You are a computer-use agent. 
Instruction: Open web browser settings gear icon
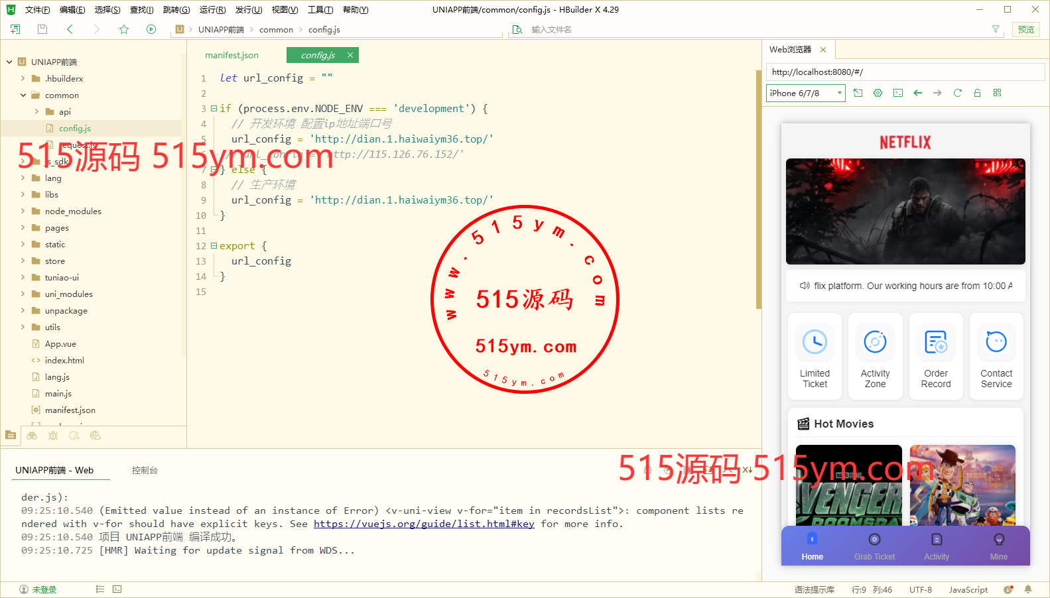[878, 93]
